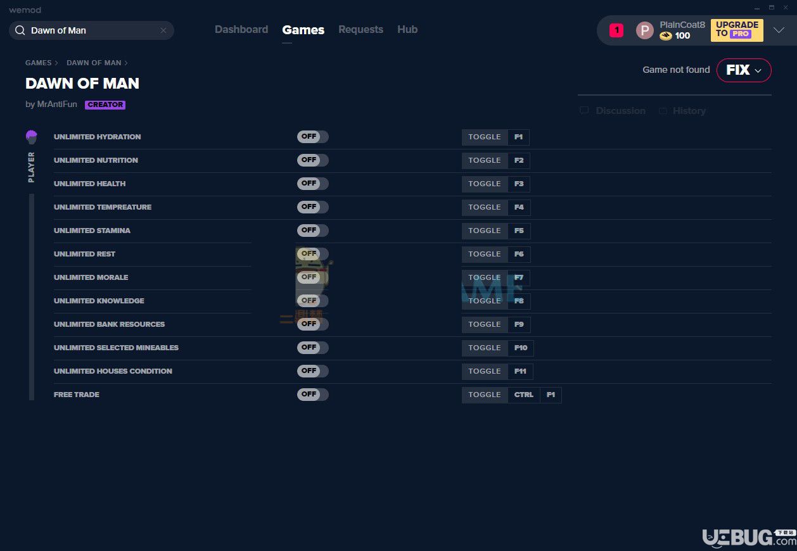Switch to Discussion tab
The image size is (797, 551).
(613, 111)
